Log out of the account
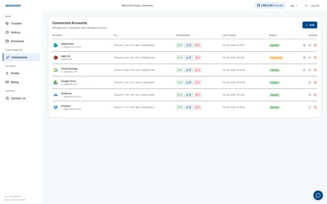Image resolution: width=327 pixels, height=204 pixels. (x=312, y=6)
